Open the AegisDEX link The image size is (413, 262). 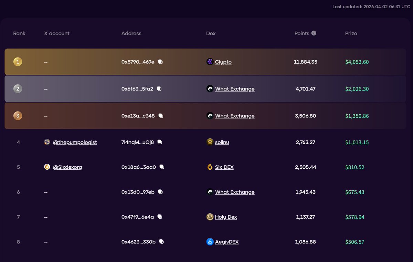coord(227,242)
